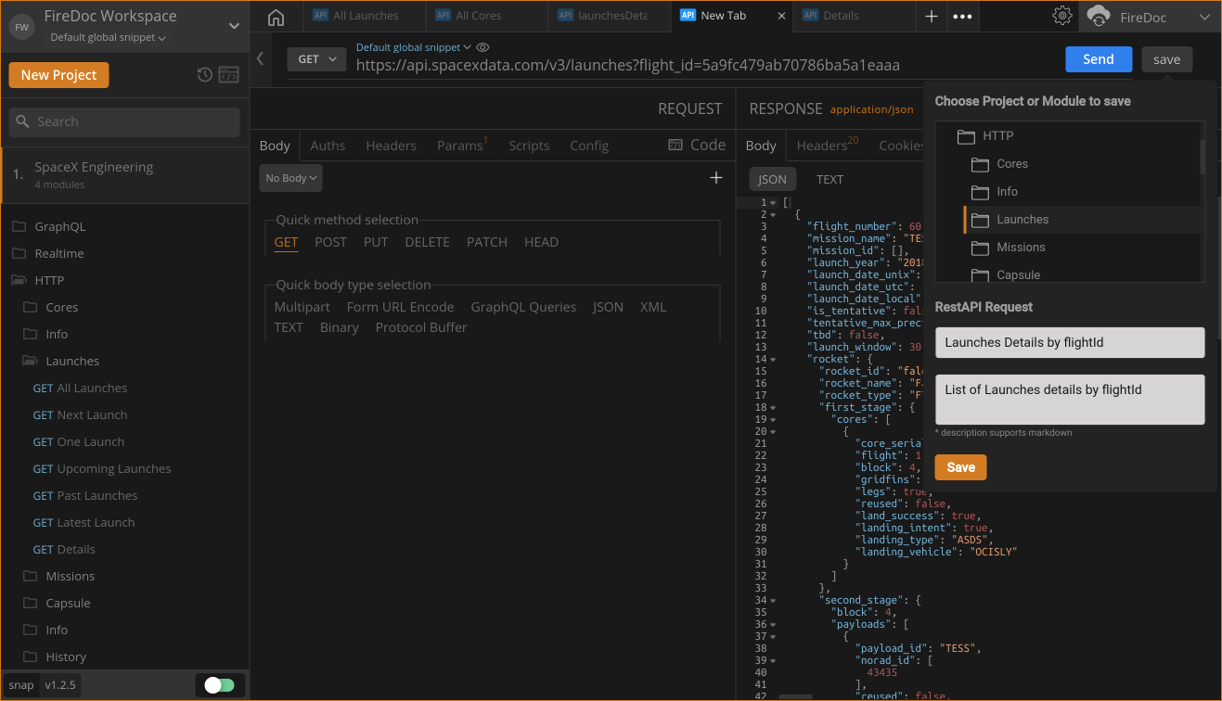Select SpaceX Engineering project entry
Image resolution: width=1222 pixels, height=701 pixels.
tap(125, 174)
